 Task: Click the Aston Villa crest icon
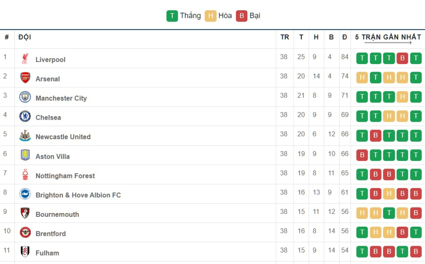point(25,155)
